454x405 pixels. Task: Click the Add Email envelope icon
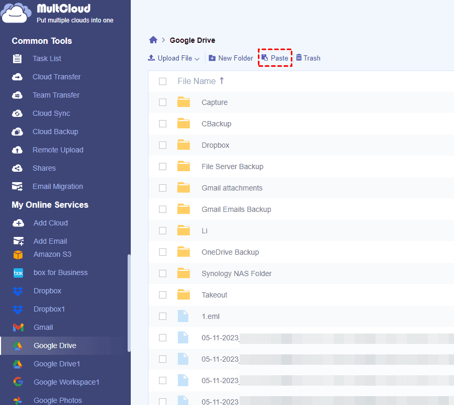(18, 241)
